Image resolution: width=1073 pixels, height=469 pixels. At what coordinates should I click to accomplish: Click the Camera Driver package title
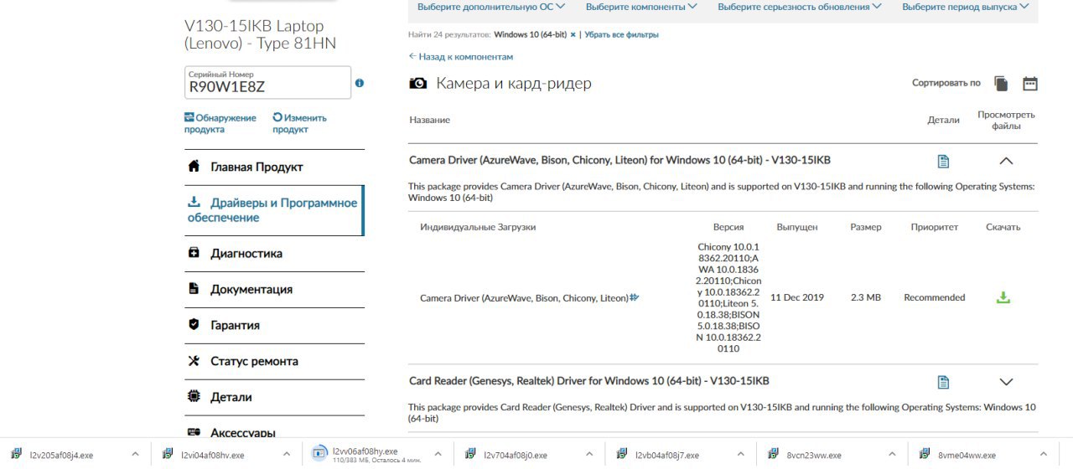pos(619,160)
